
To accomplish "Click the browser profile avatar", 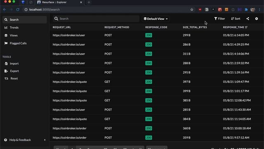I will point(253,10).
